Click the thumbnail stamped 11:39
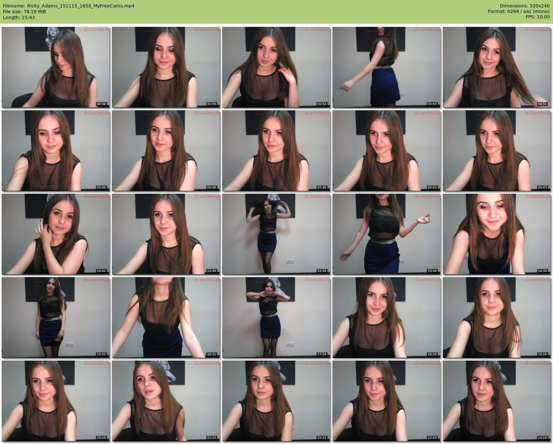 [x=166, y=234]
